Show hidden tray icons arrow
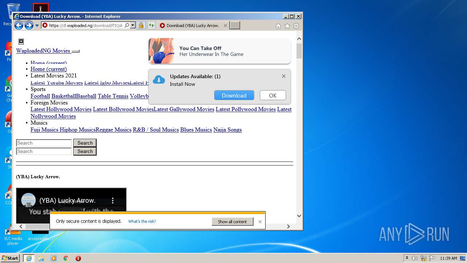Viewport: 467px width, 263px height. [x=407, y=258]
